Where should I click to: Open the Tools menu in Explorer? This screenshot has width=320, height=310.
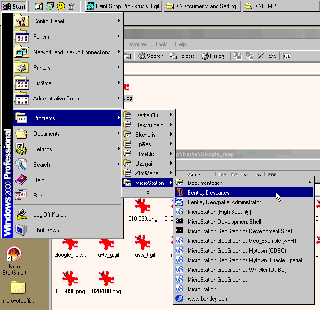tap(161, 44)
